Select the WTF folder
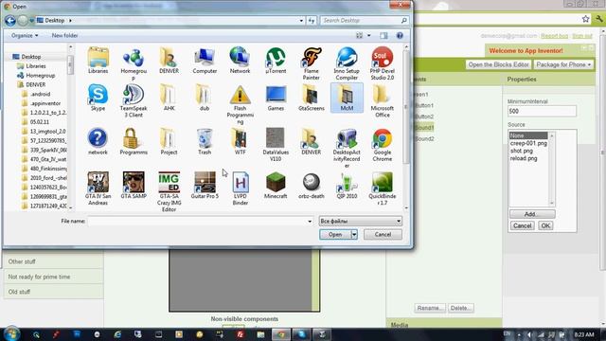 pyautogui.click(x=240, y=141)
